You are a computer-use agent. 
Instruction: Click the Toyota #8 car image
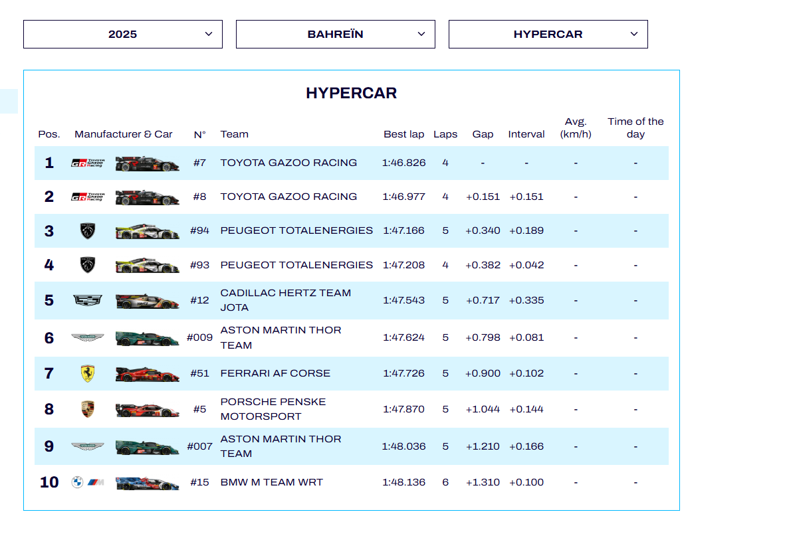tap(147, 197)
